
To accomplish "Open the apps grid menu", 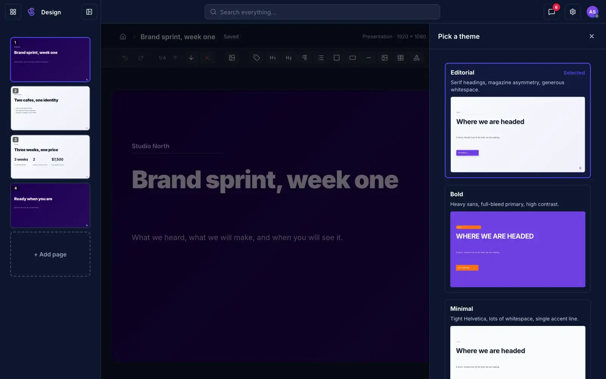I will 13,12.
